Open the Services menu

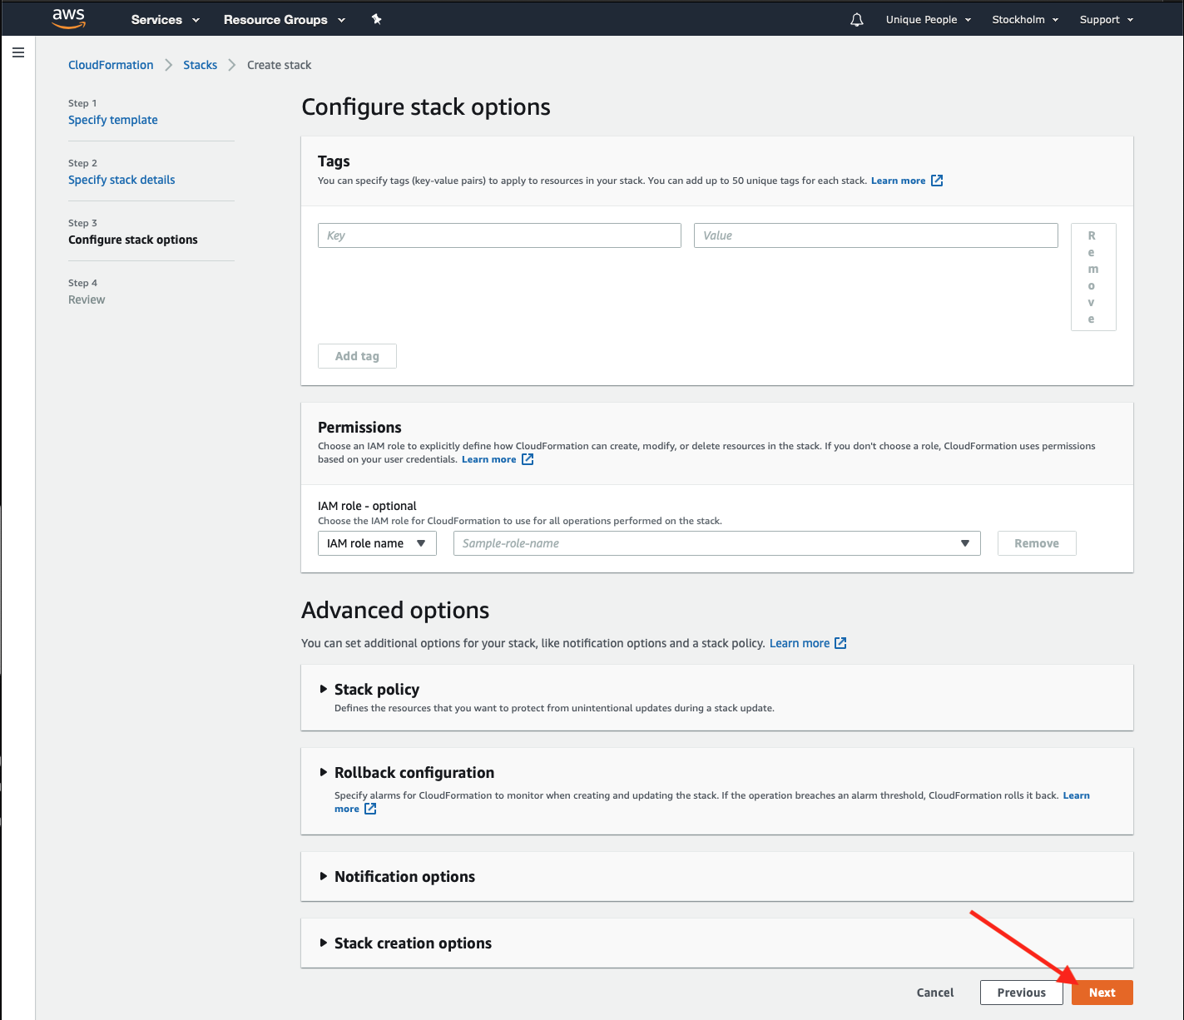(166, 20)
